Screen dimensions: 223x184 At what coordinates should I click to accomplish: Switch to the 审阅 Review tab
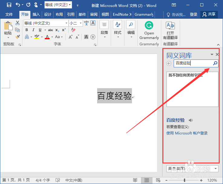pyautogui.click(x=94, y=14)
